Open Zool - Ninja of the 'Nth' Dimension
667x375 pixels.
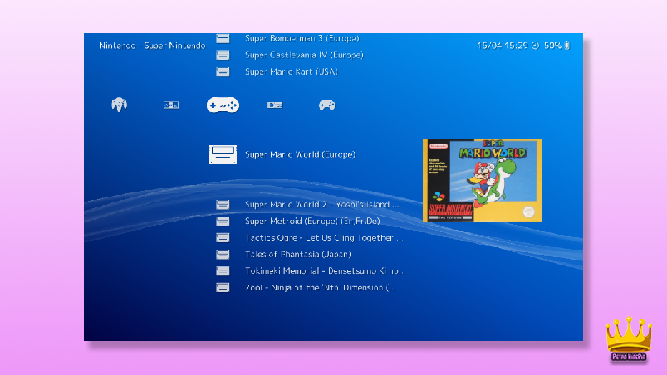click(321, 288)
